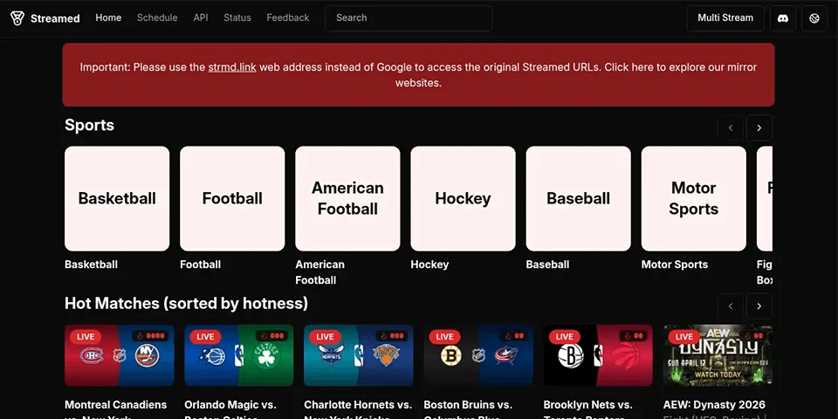Open the Discord server icon
Viewport: 838px width, 419px height.
coord(783,18)
